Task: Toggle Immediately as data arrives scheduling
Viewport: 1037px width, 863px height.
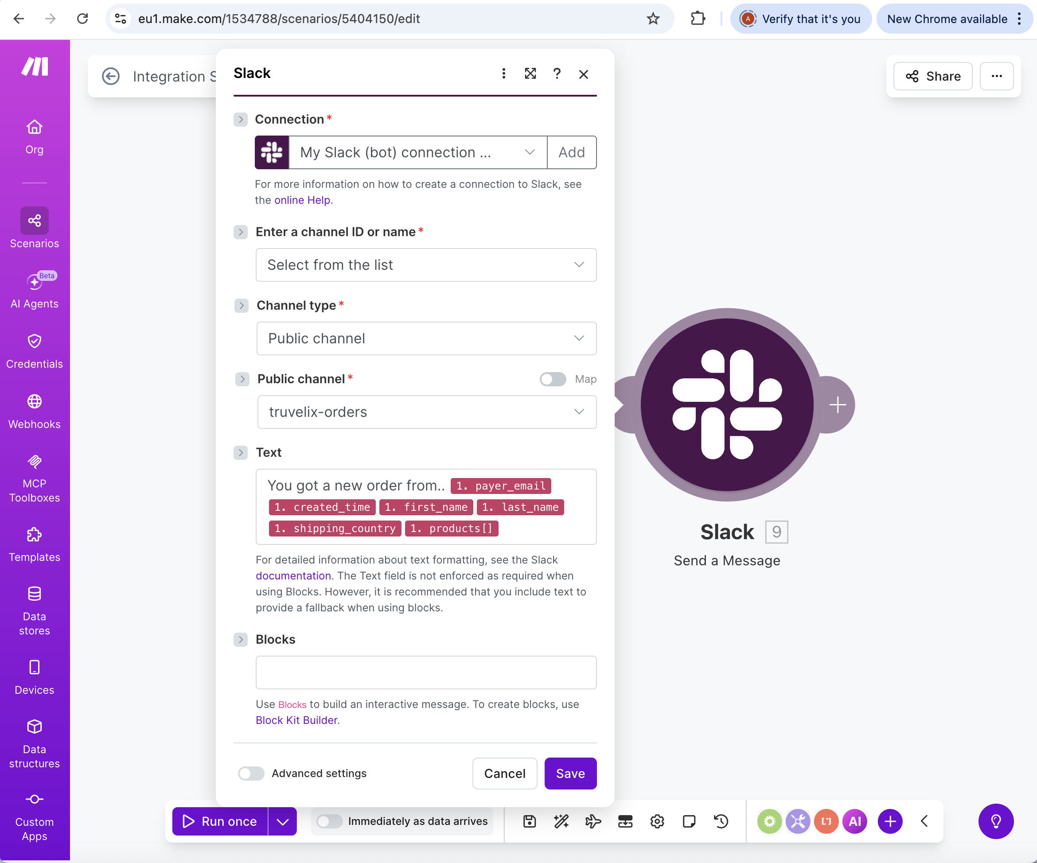Action: tap(329, 821)
